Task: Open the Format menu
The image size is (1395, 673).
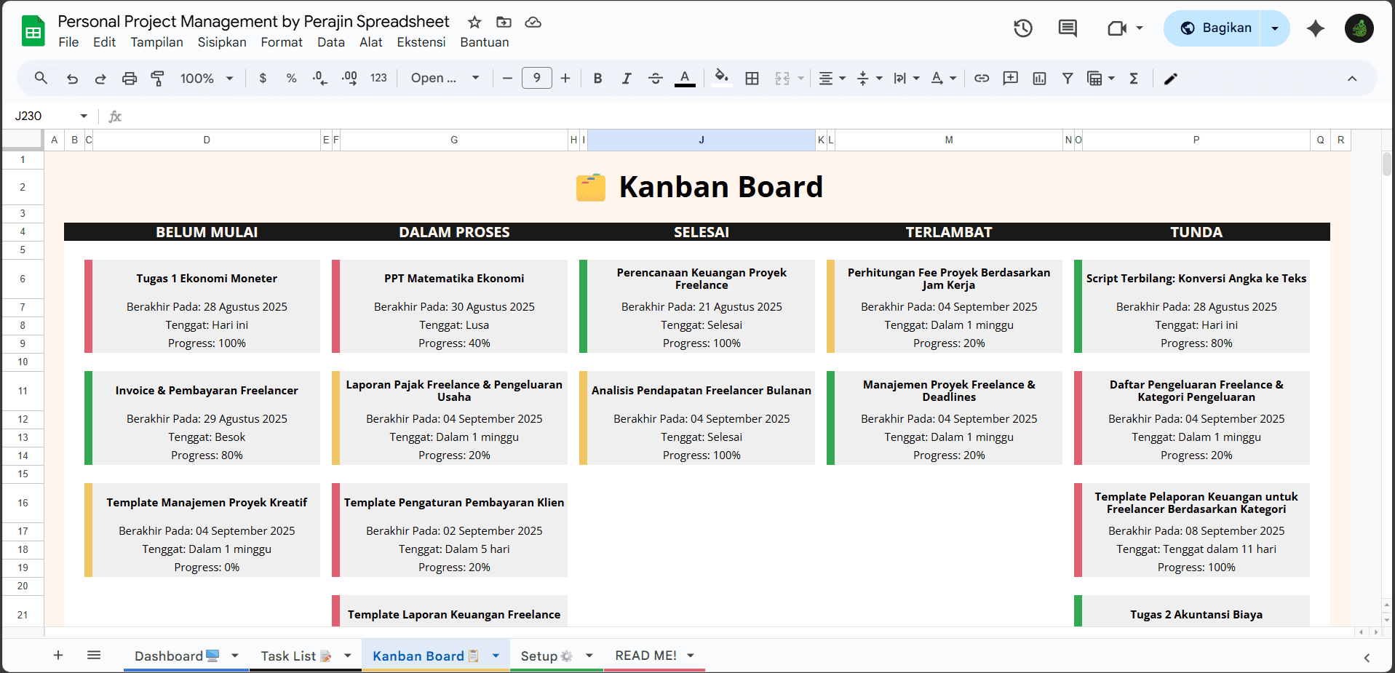Action: coord(282,42)
